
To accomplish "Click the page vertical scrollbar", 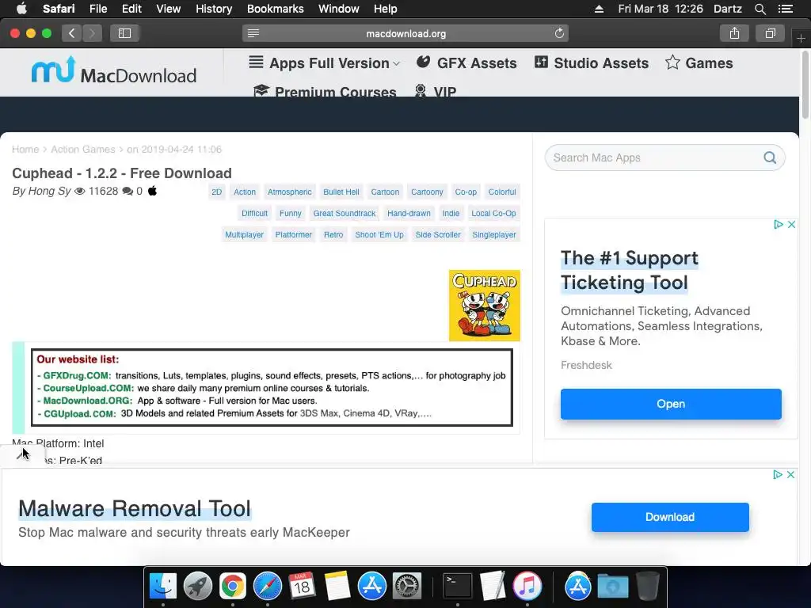I will coord(805,85).
